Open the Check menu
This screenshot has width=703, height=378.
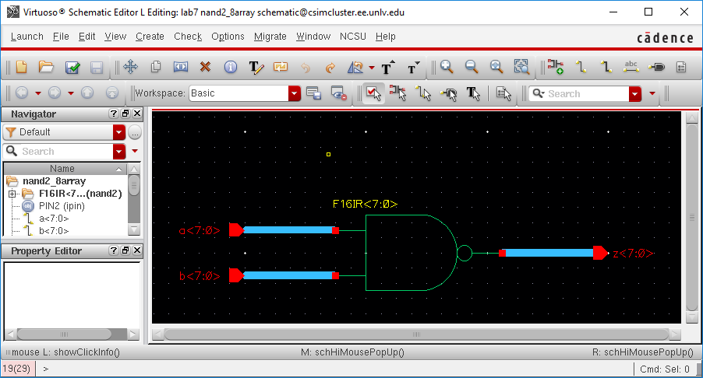pos(188,37)
